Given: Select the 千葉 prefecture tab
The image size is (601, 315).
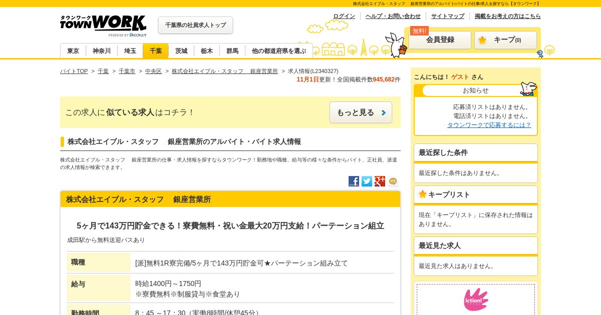Looking at the screenshot, I should click(156, 51).
